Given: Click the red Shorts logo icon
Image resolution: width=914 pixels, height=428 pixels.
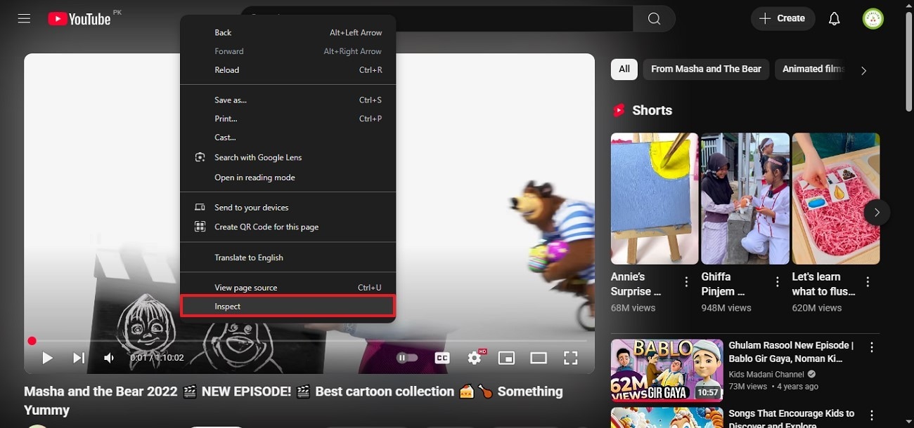Looking at the screenshot, I should coord(619,110).
